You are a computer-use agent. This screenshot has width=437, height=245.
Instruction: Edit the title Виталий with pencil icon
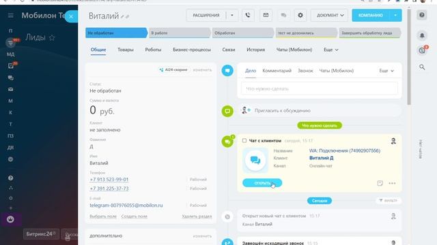click(122, 16)
